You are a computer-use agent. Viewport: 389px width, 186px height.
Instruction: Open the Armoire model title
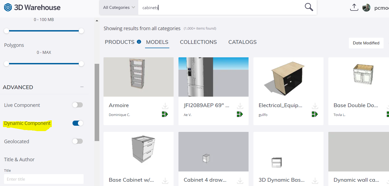119,105
